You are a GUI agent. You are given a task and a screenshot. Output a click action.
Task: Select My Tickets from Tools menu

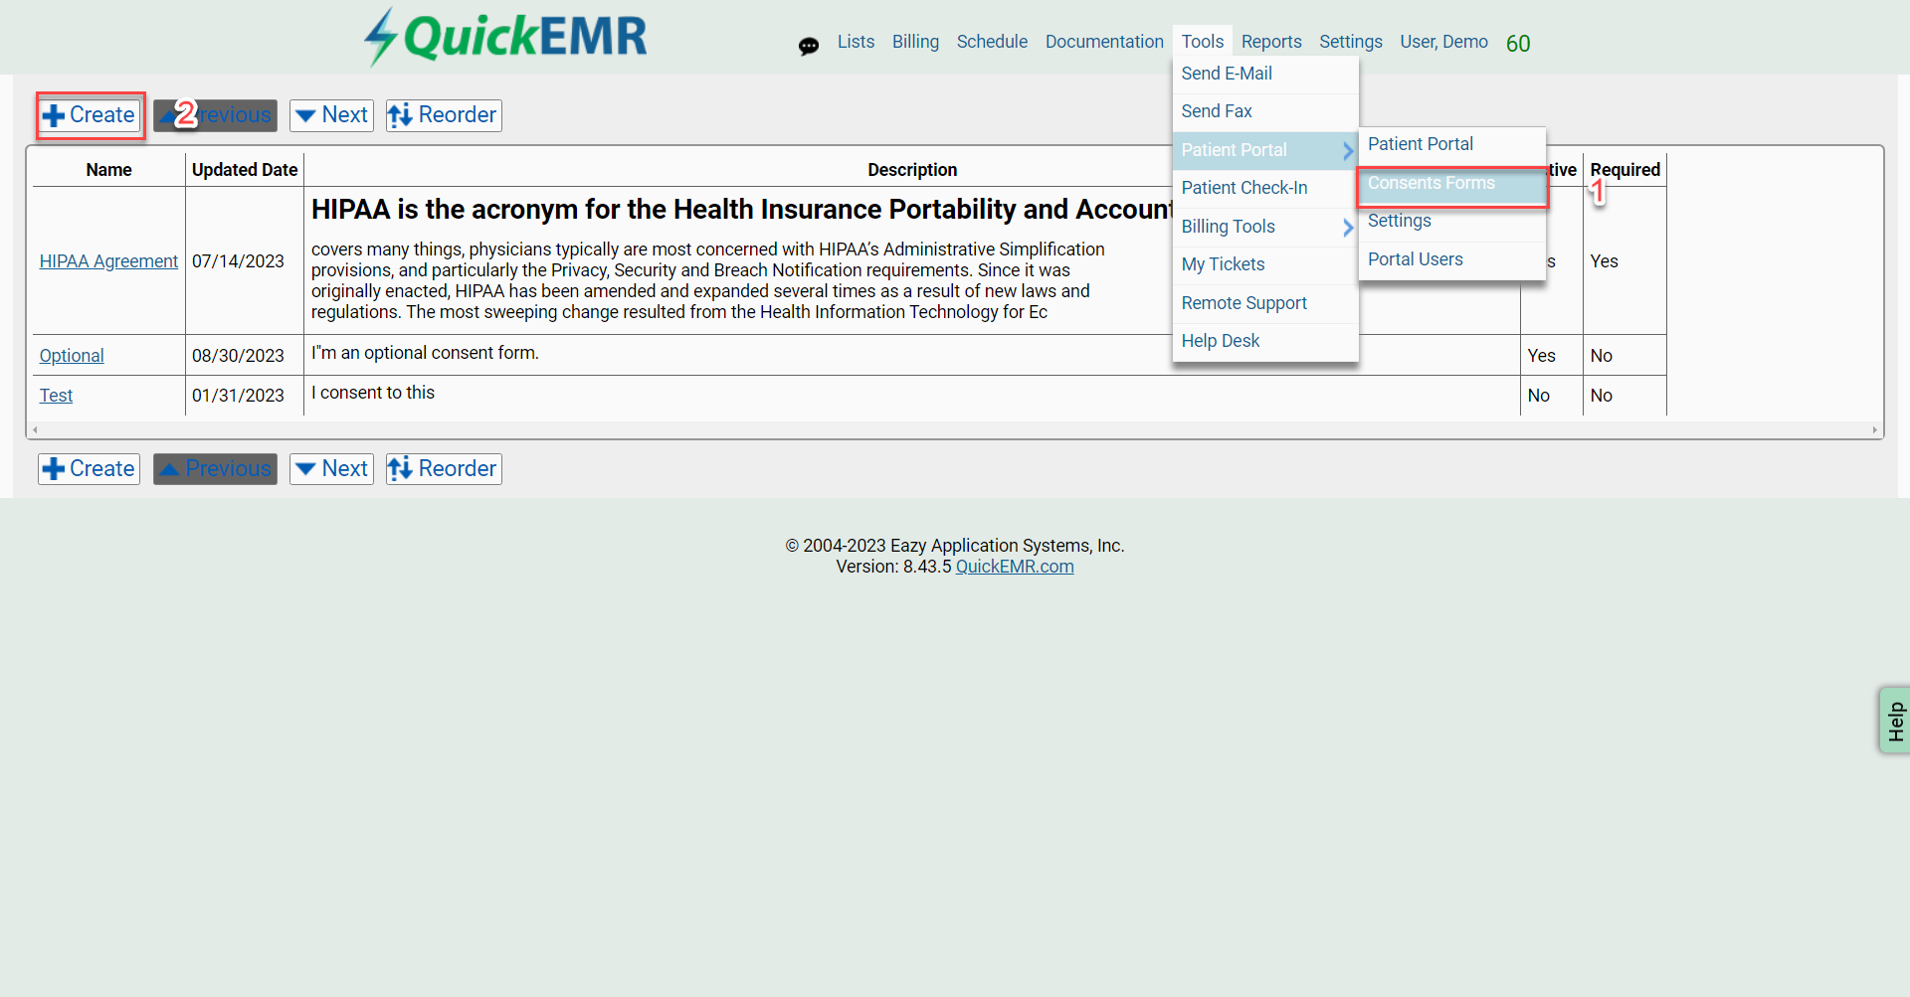coord(1265,265)
